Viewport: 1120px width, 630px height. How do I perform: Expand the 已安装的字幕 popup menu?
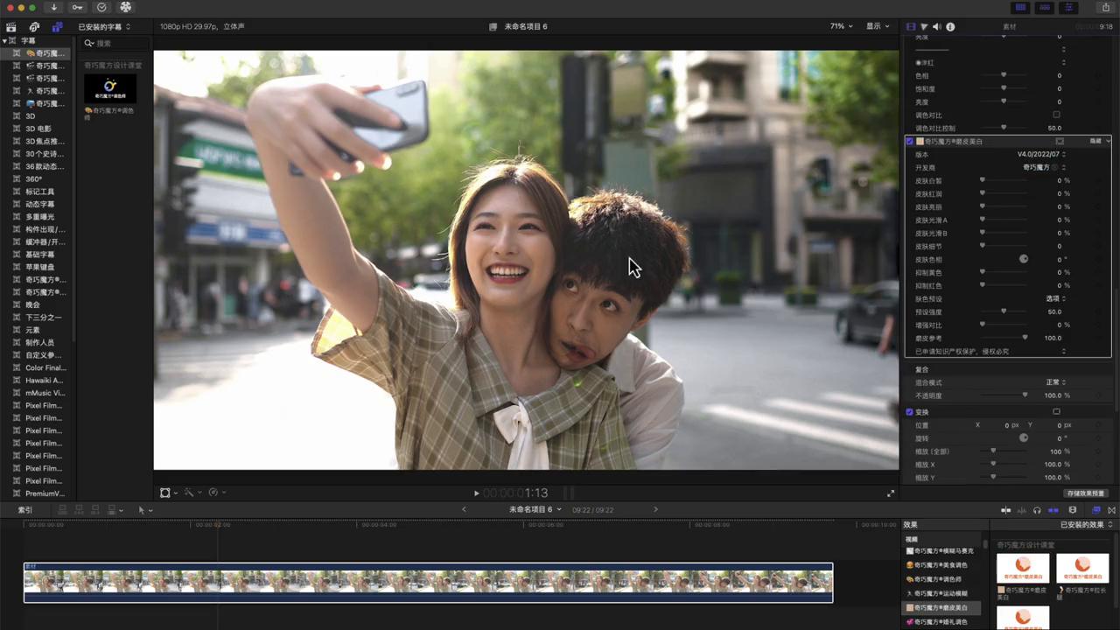pos(104,27)
